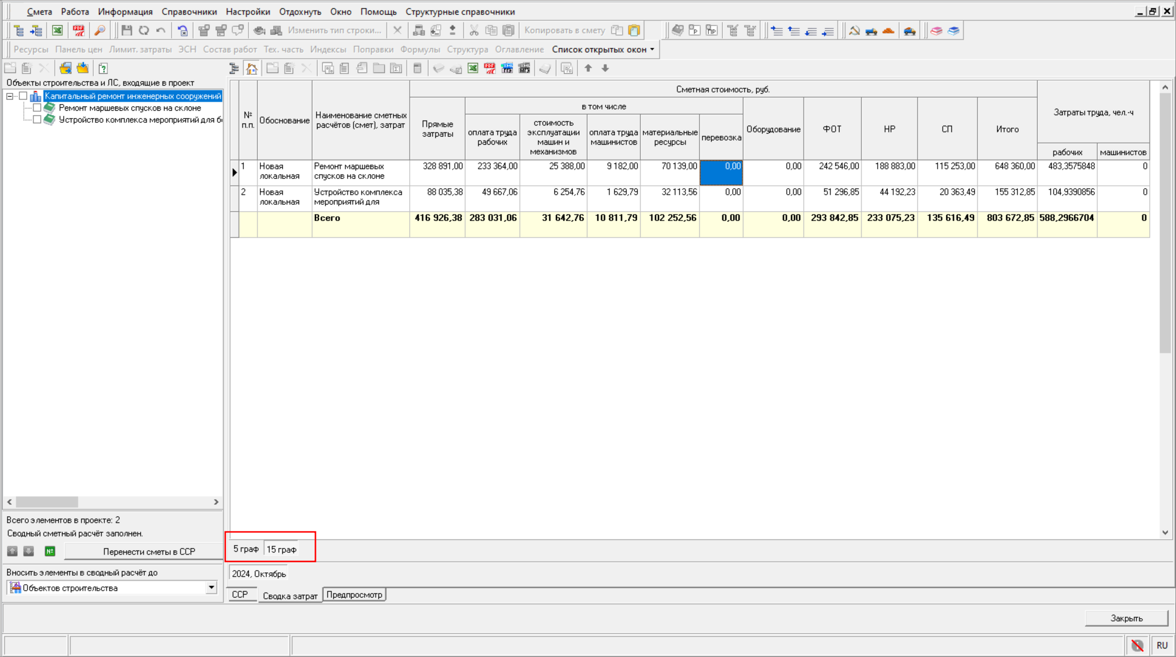Click the tree panel horizontal scrollbar thumb

pyautogui.click(x=47, y=502)
